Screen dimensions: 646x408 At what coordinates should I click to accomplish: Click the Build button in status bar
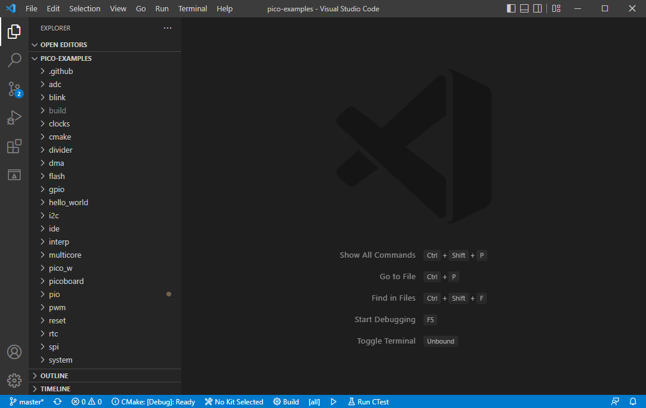pos(286,402)
